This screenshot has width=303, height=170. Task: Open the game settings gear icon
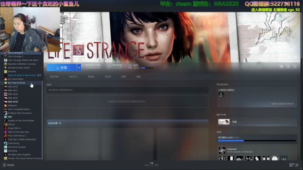tap(282, 66)
